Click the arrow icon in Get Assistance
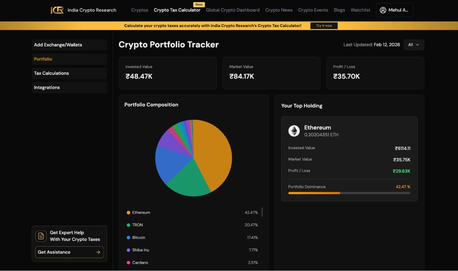Viewport: 458px width, 271px height. pos(98,252)
